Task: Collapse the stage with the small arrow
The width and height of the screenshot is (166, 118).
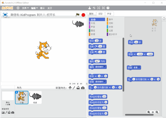Action: pos(87,84)
